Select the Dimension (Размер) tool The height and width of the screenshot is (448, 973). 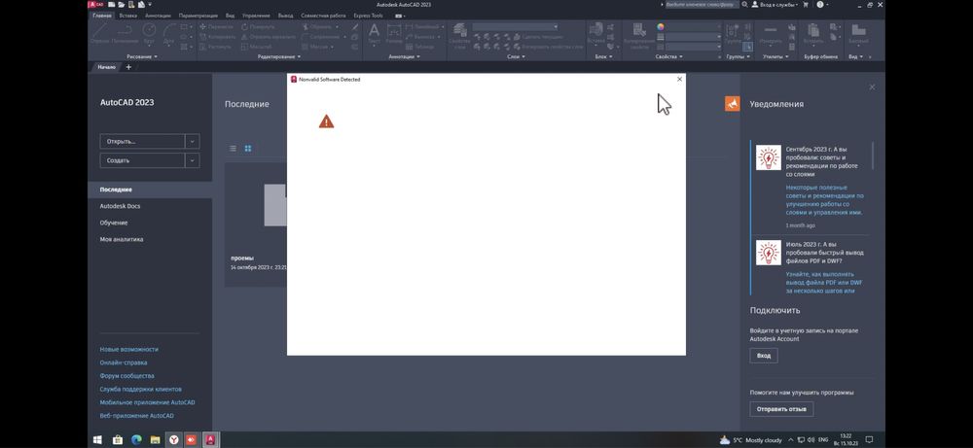[x=394, y=33]
